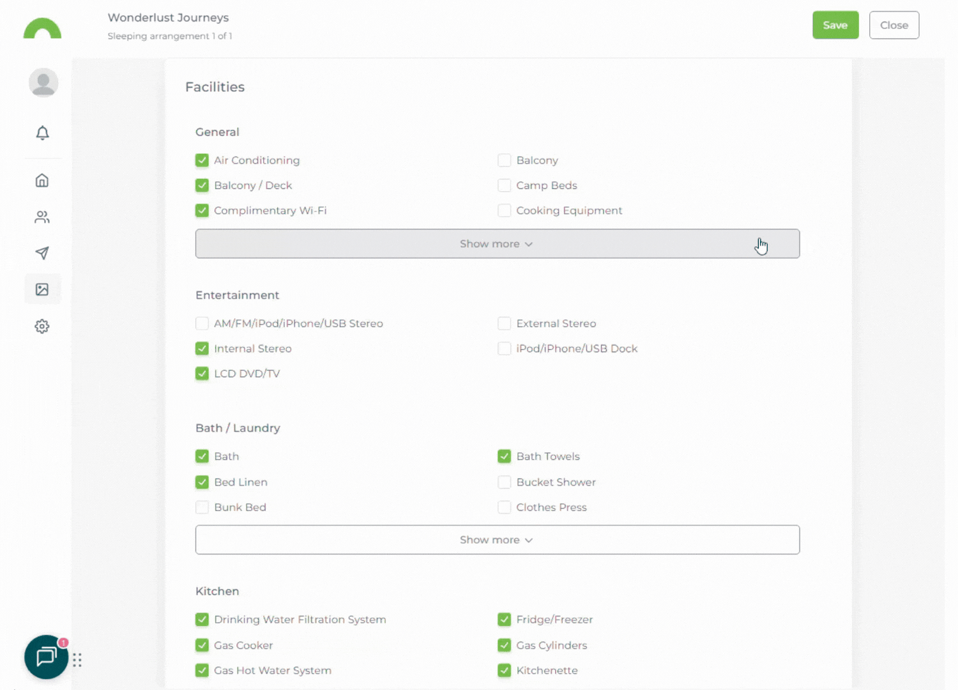
Task: Open the settings gear in sidebar
Action: click(42, 326)
